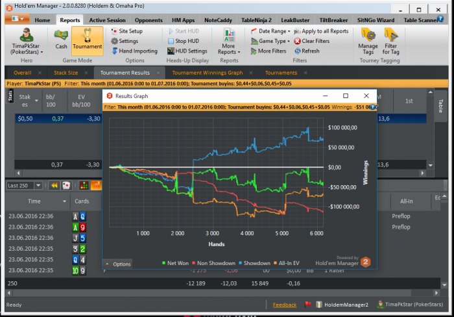Open the Tournament Winnings Graph tab
This screenshot has width=454, height=317.
click(x=208, y=73)
